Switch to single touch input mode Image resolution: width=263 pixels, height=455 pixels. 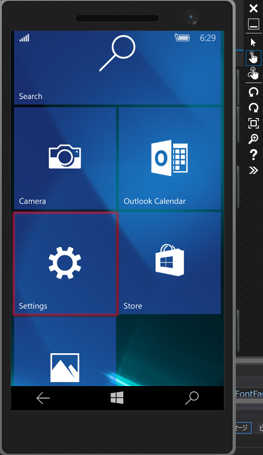tap(254, 58)
